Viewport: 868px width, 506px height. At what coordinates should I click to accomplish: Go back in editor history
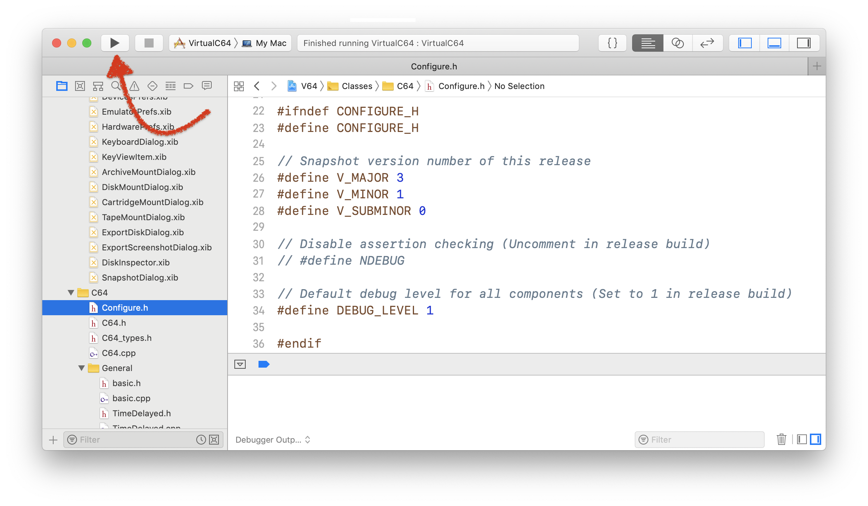click(257, 86)
